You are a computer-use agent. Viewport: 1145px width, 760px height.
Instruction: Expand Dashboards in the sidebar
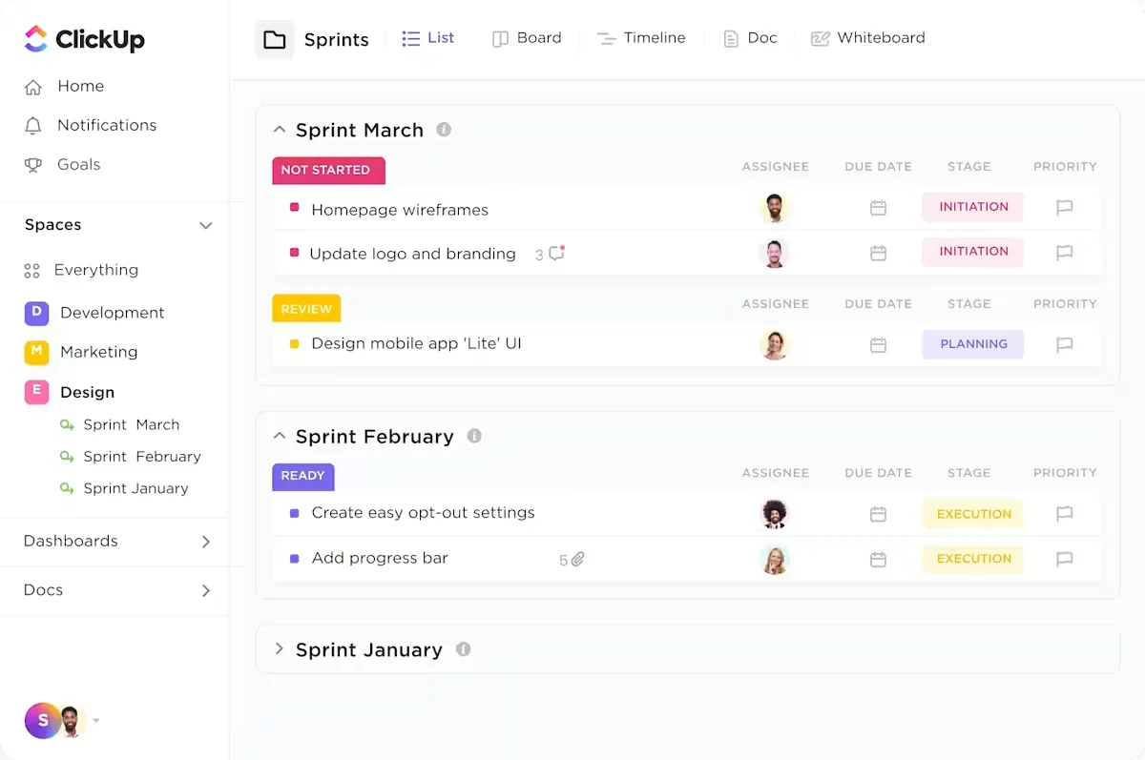[x=205, y=542]
